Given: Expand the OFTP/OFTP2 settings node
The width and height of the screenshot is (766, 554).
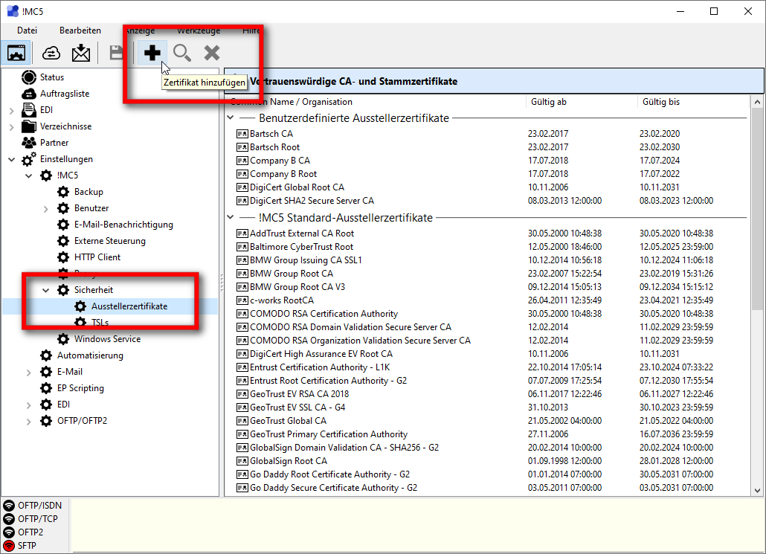Looking at the screenshot, I should tap(28, 421).
